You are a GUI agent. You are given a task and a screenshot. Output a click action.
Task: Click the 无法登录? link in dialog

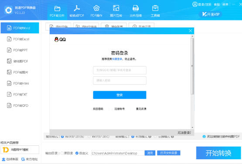click(184, 132)
